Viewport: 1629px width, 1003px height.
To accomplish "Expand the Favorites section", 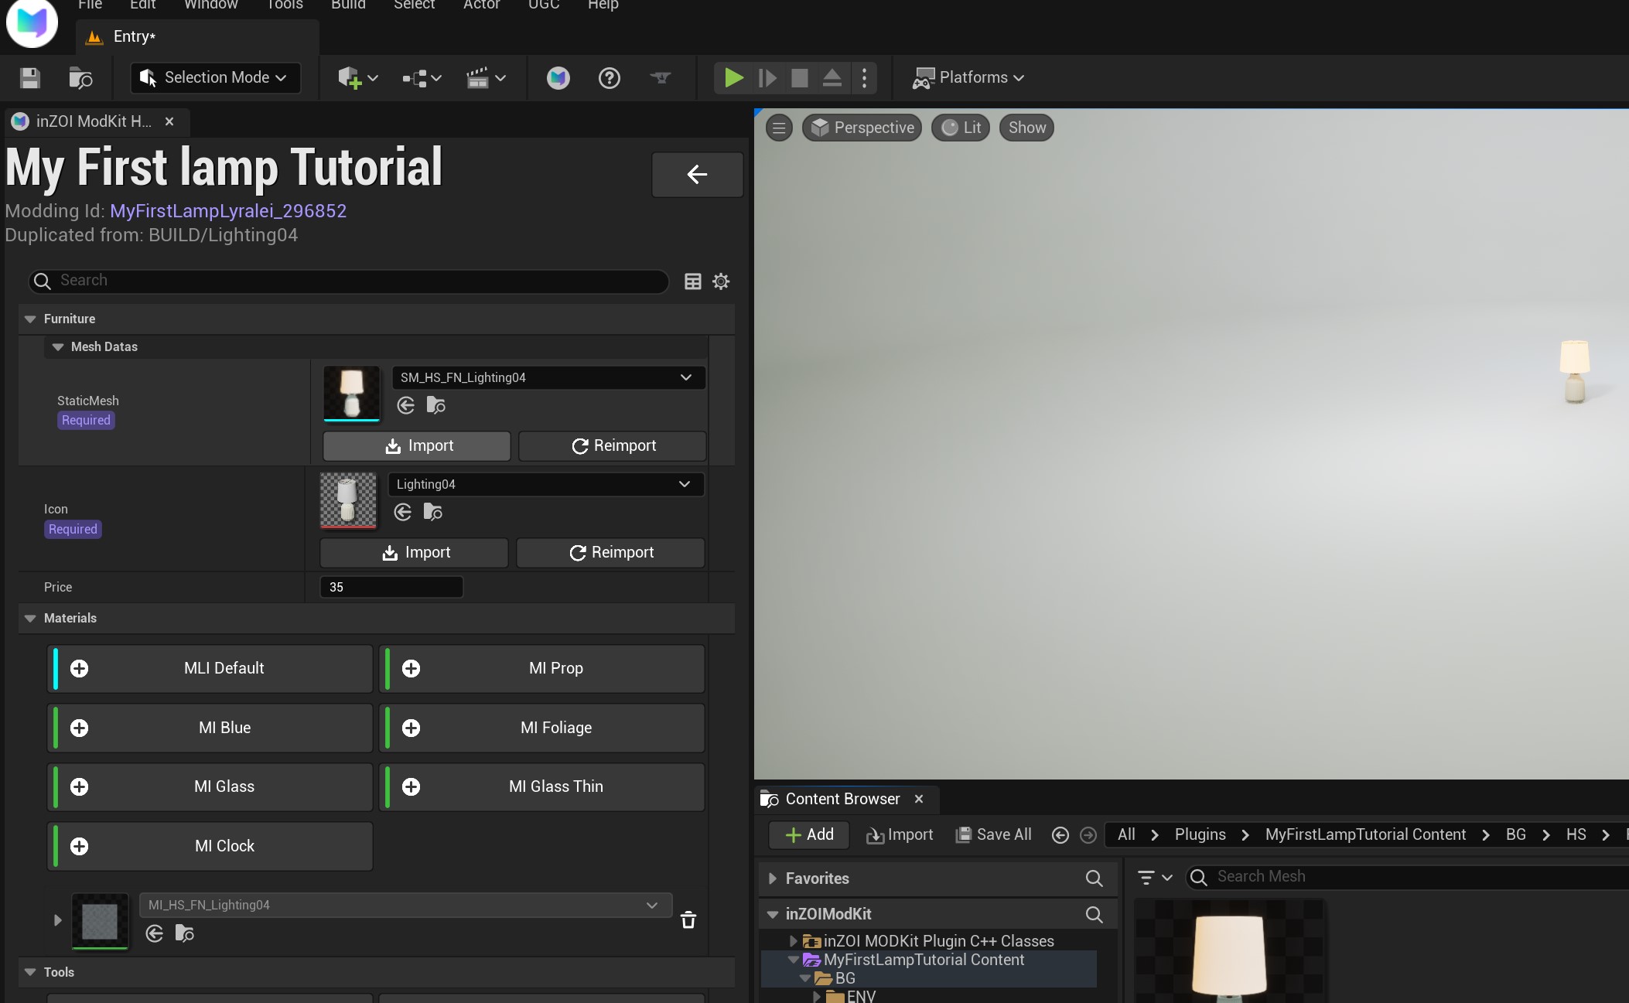I will point(772,878).
